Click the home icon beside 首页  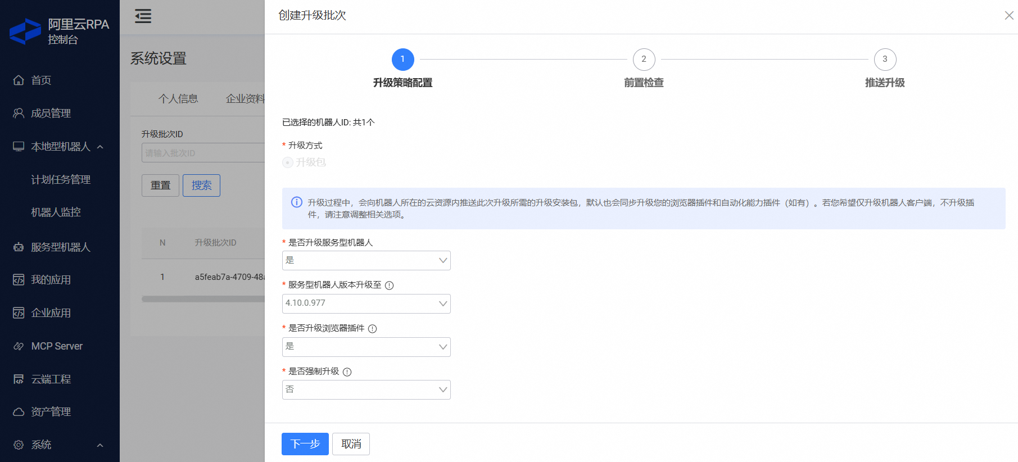pyautogui.click(x=19, y=80)
